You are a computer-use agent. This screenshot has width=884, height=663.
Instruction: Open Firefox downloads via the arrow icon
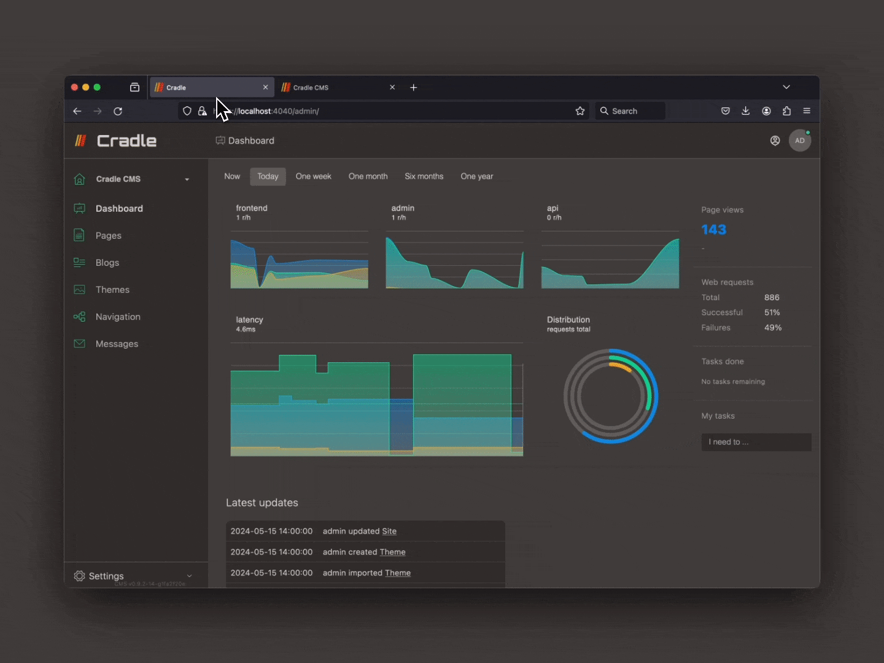pyautogui.click(x=745, y=111)
